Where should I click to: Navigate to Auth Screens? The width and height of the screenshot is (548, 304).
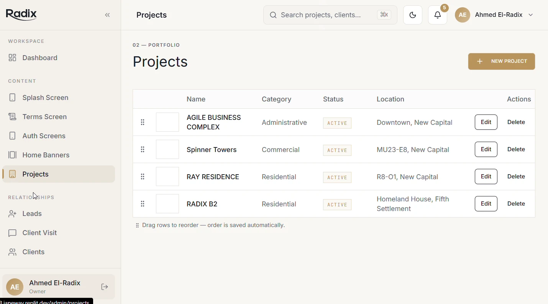click(59, 136)
